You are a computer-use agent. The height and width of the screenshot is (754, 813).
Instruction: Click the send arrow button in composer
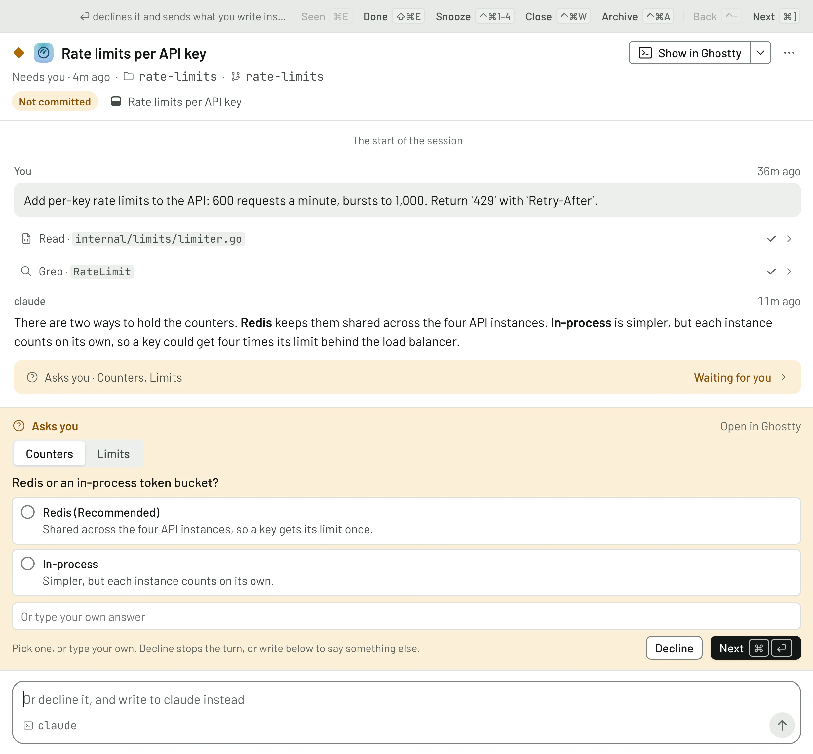click(x=782, y=725)
